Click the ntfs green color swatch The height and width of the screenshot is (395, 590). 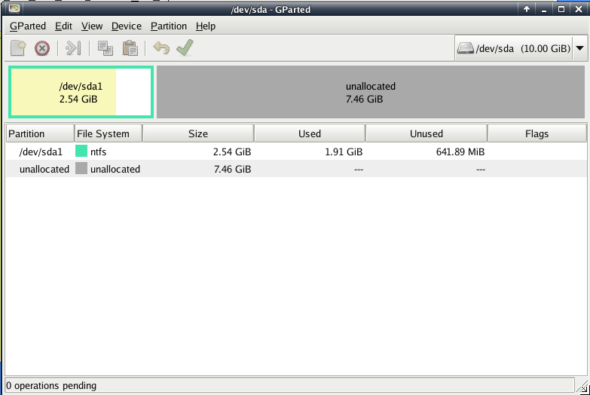click(x=81, y=152)
